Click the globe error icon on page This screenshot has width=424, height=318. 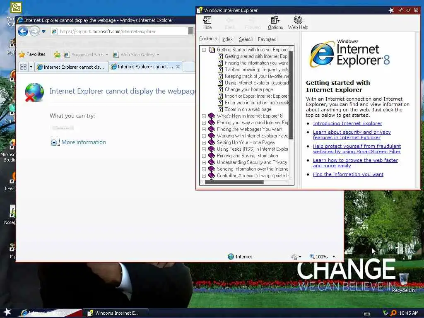pos(34,92)
